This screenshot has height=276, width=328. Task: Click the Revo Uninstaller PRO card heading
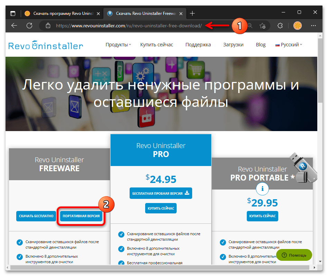(161, 150)
